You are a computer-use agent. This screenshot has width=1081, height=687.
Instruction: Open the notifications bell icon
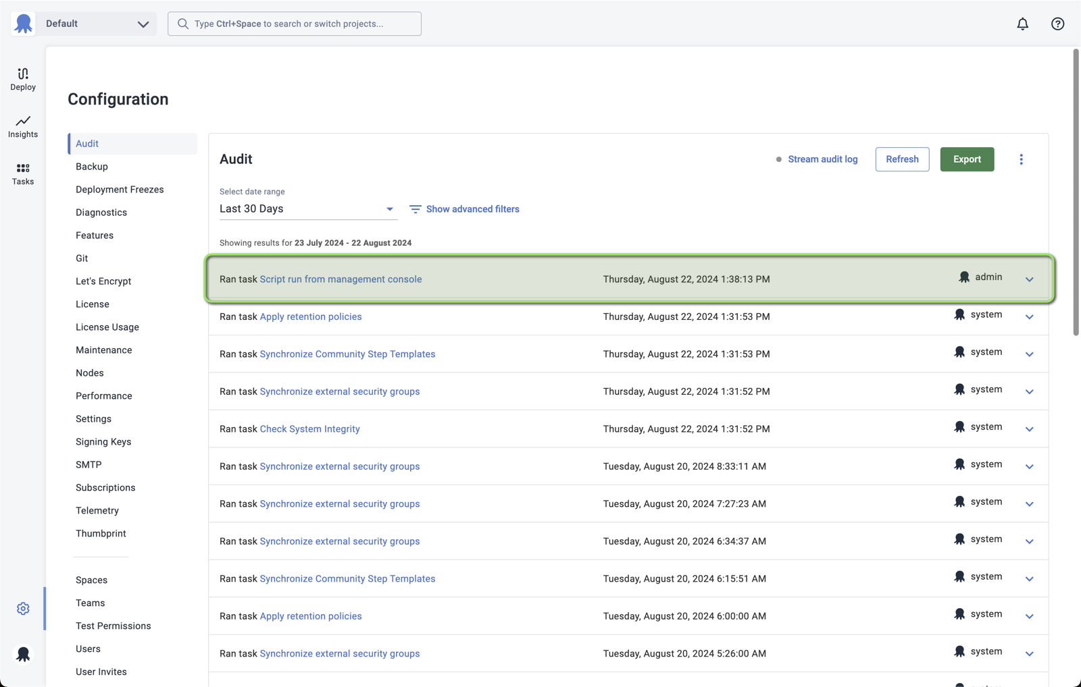pos(1022,24)
